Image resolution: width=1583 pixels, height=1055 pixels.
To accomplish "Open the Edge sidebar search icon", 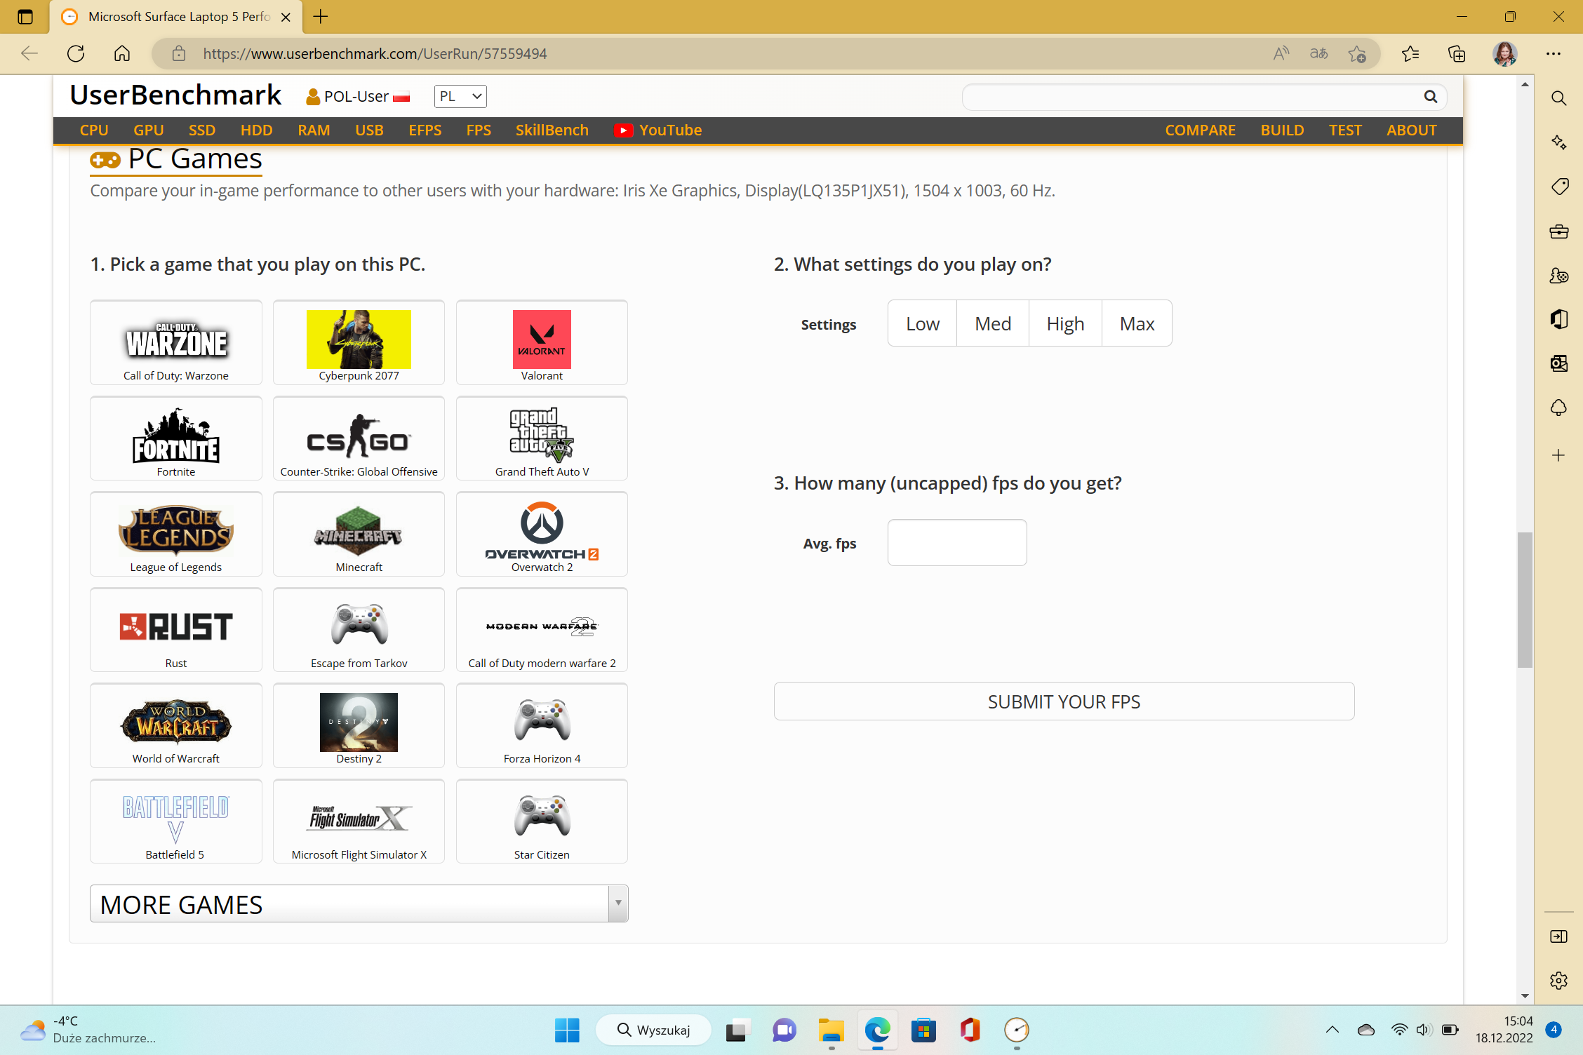I will coord(1559,98).
